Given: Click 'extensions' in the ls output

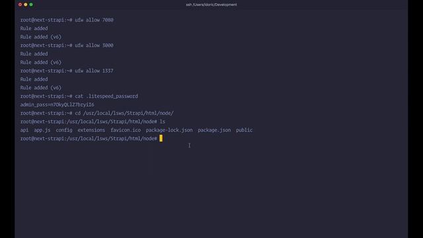Looking at the screenshot, I should (x=91, y=130).
